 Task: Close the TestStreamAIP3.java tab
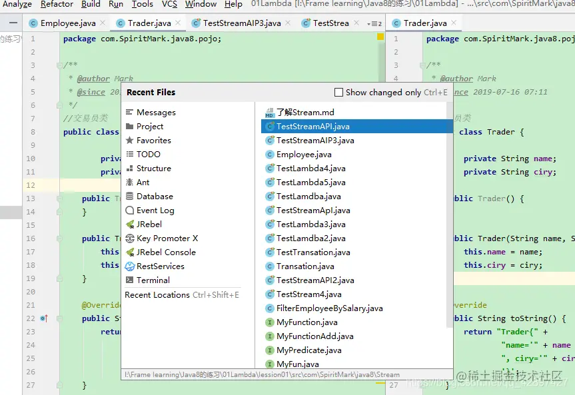click(x=288, y=23)
